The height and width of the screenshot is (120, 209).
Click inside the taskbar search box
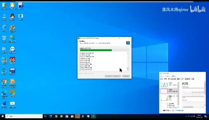(24, 116)
